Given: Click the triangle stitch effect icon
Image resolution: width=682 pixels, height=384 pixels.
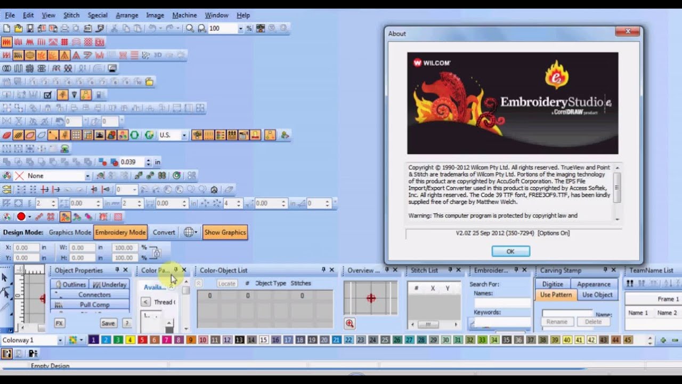Looking at the screenshot, I should tap(64, 55).
